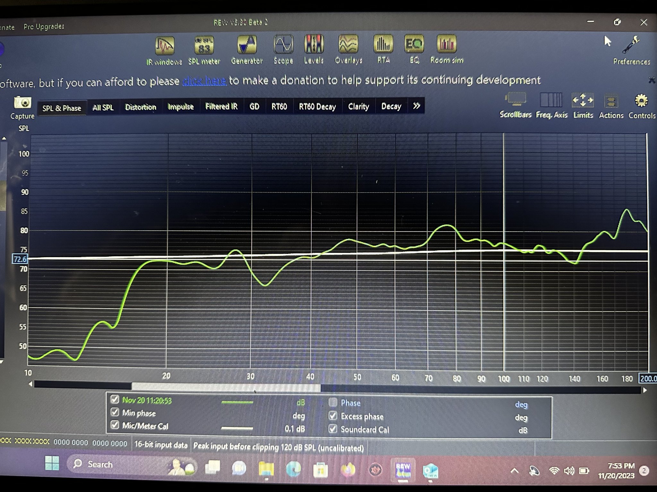Click the green trace line swatch
The image size is (657, 492).
click(x=237, y=402)
